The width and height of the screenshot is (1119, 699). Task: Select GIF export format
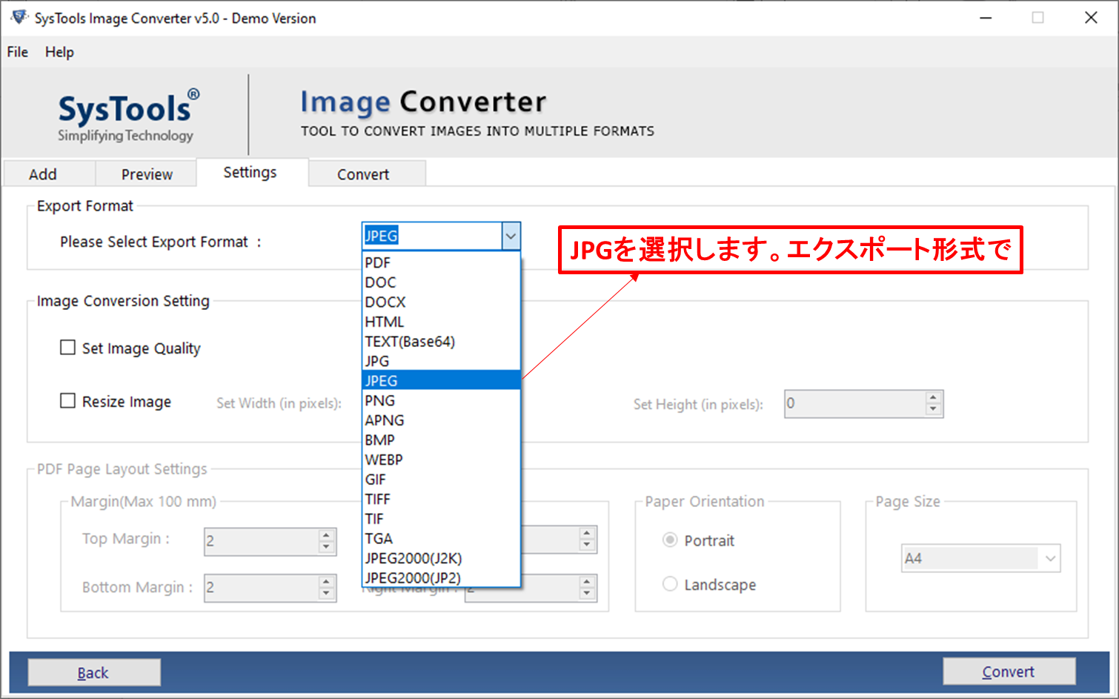coord(441,479)
